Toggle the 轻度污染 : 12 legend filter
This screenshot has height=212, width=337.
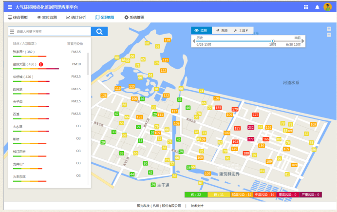(x=242, y=194)
